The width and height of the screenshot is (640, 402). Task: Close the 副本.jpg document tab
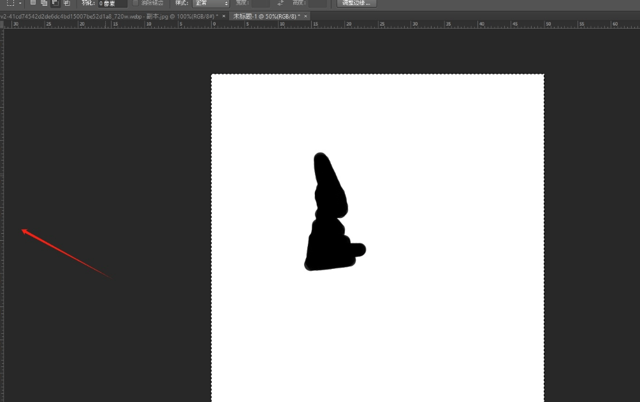224,15
